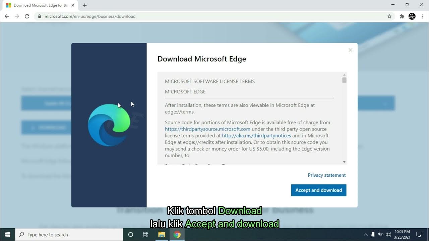Click the Microsoft Edge logo in the dialog
429x241 pixels.
109,125
